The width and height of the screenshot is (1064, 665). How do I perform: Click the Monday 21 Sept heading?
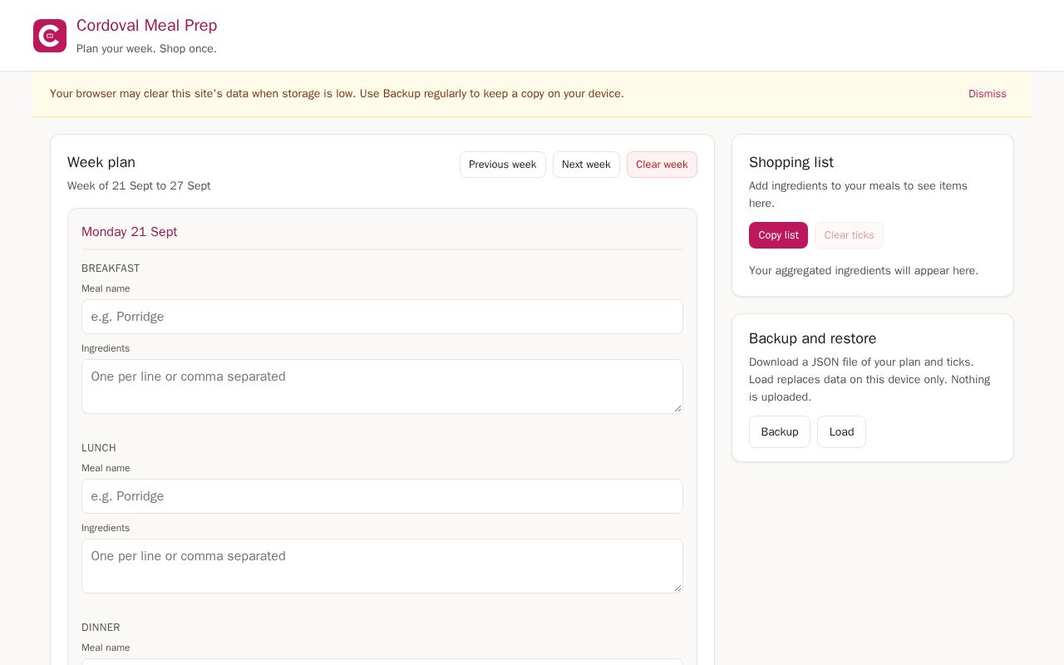(130, 232)
